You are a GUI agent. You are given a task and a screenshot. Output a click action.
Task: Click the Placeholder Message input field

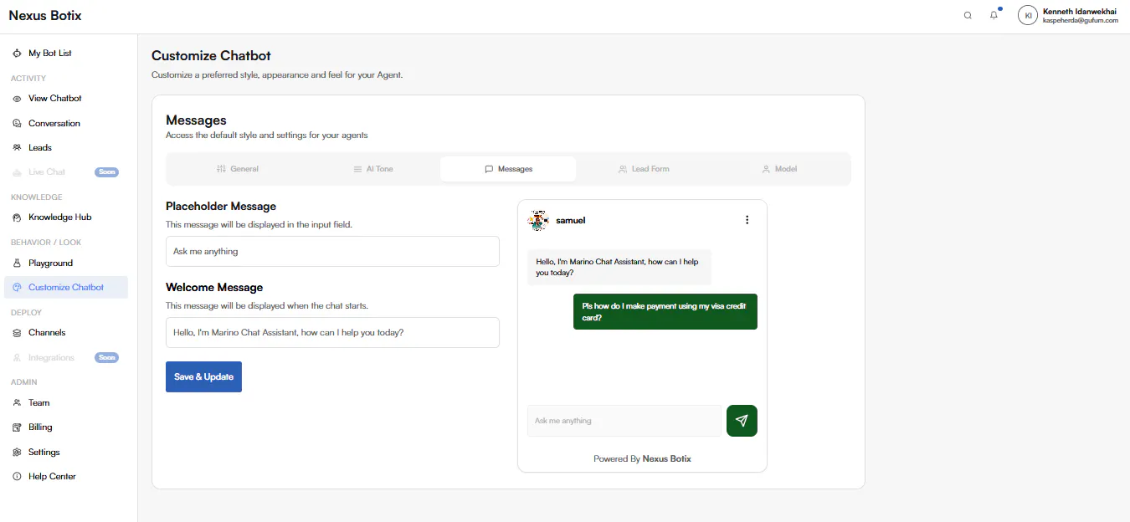332,252
